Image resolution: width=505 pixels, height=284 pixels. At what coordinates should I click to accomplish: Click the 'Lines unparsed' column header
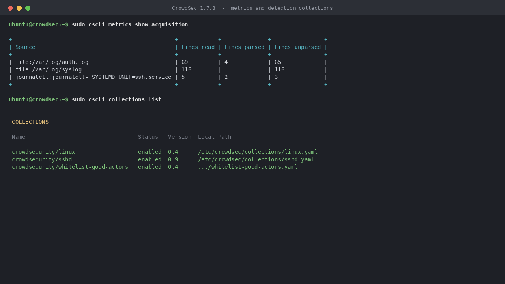(298, 47)
